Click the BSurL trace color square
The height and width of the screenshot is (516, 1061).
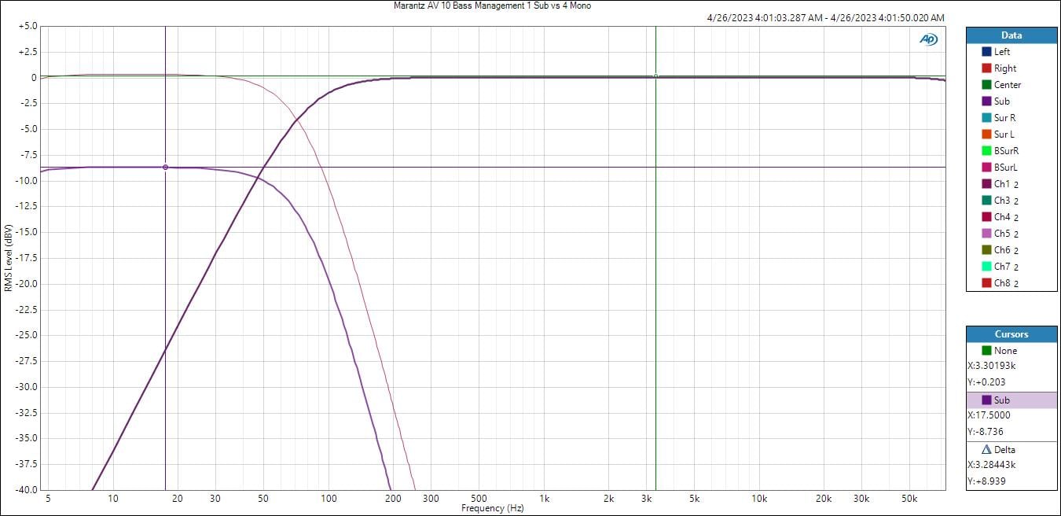tap(986, 168)
